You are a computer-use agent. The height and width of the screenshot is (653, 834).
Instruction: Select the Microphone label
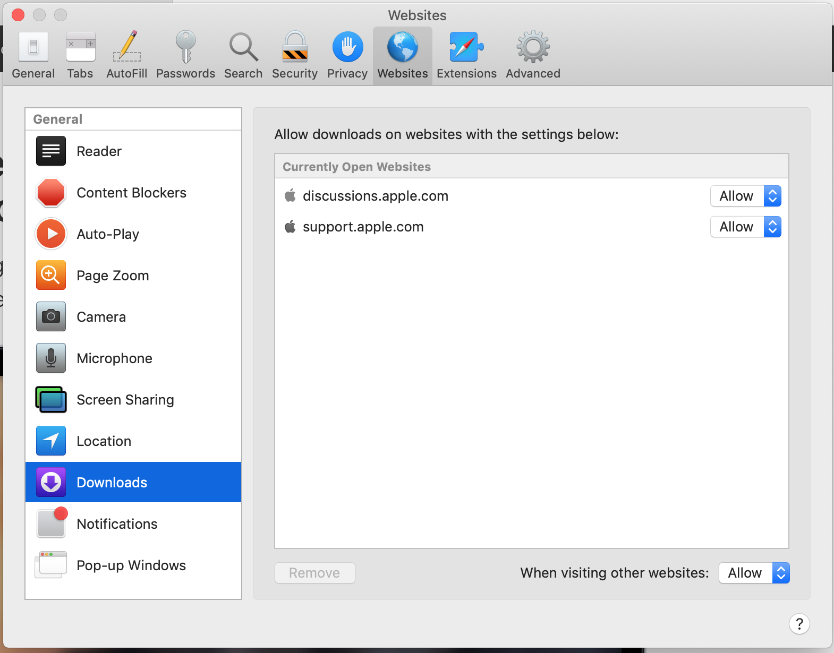pos(115,358)
